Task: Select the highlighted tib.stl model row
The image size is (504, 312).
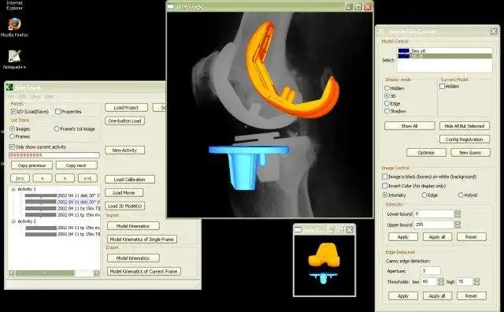Action: (445, 56)
